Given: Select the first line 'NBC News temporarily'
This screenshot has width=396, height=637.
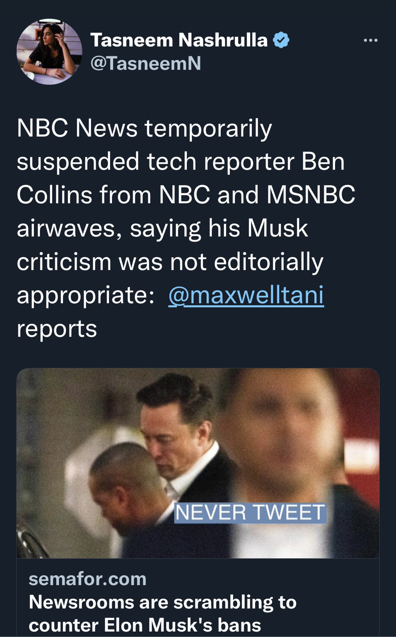Looking at the screenshot, I should click(144, 128).
